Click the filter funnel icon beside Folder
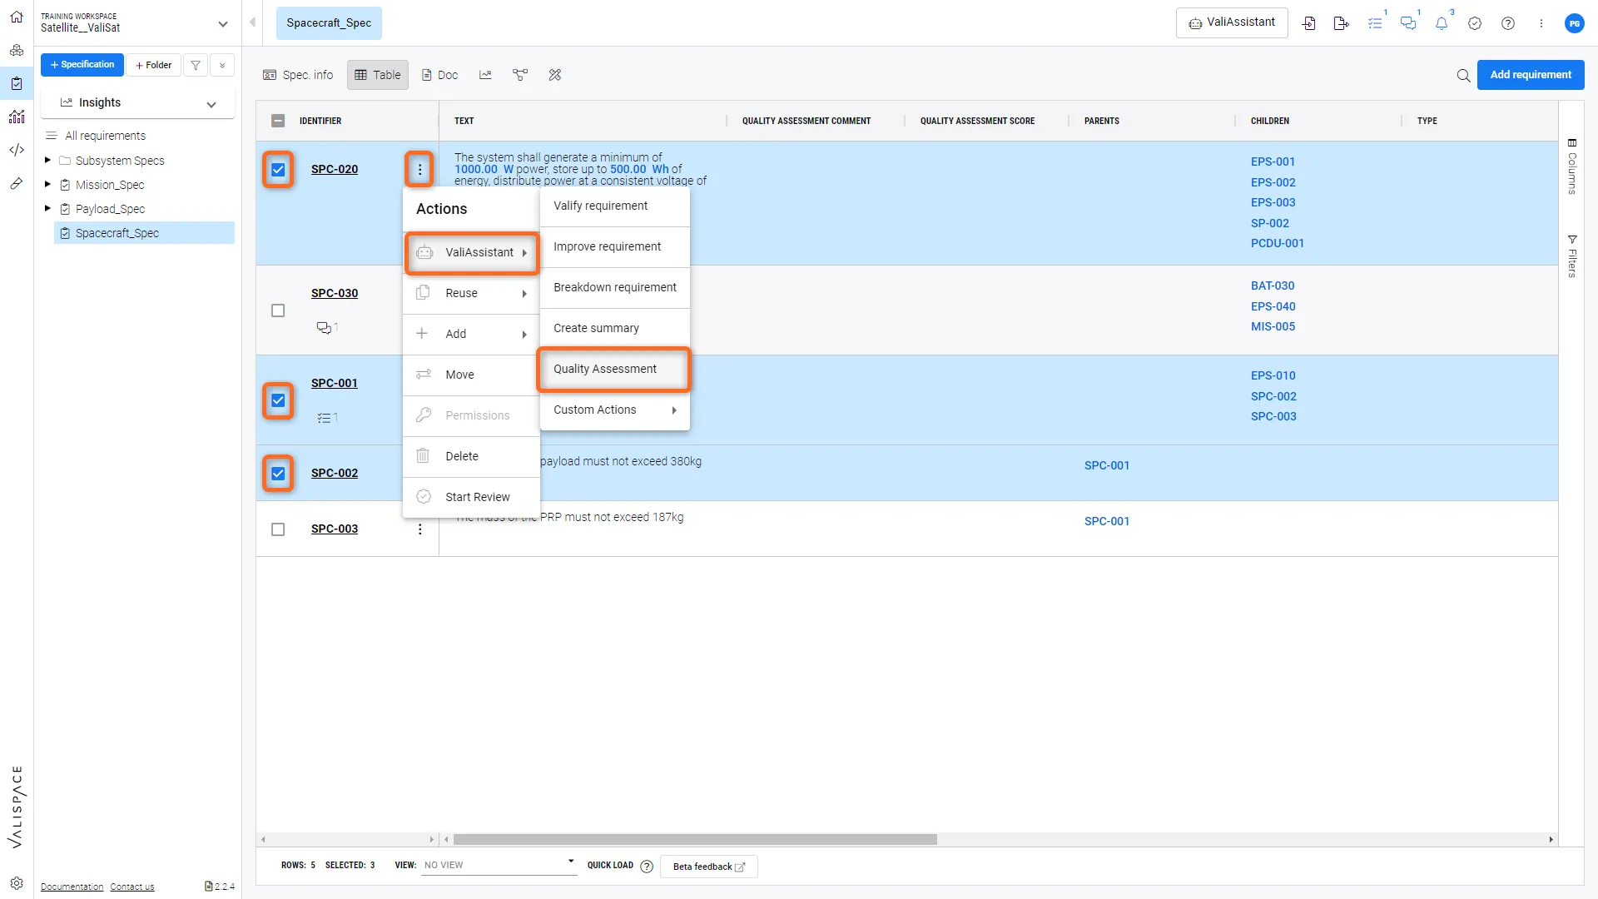The width and height of the screenshot is (1598, 899). click(x=196, y=65)
